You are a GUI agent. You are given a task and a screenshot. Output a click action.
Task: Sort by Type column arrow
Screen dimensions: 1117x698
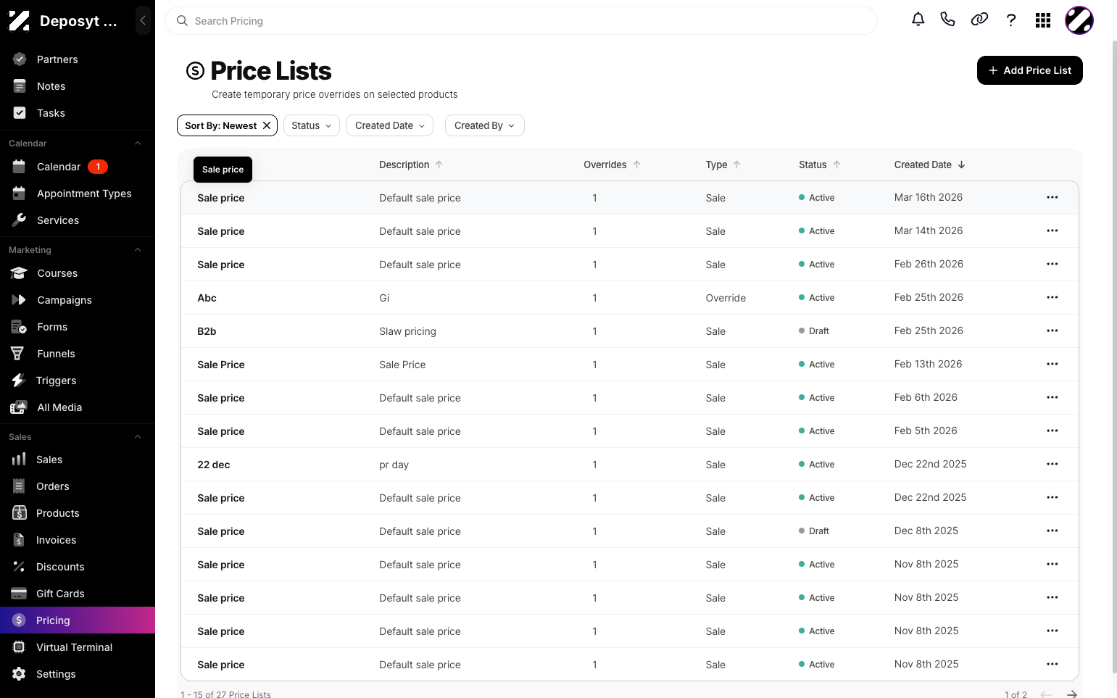tap(737, 165)
